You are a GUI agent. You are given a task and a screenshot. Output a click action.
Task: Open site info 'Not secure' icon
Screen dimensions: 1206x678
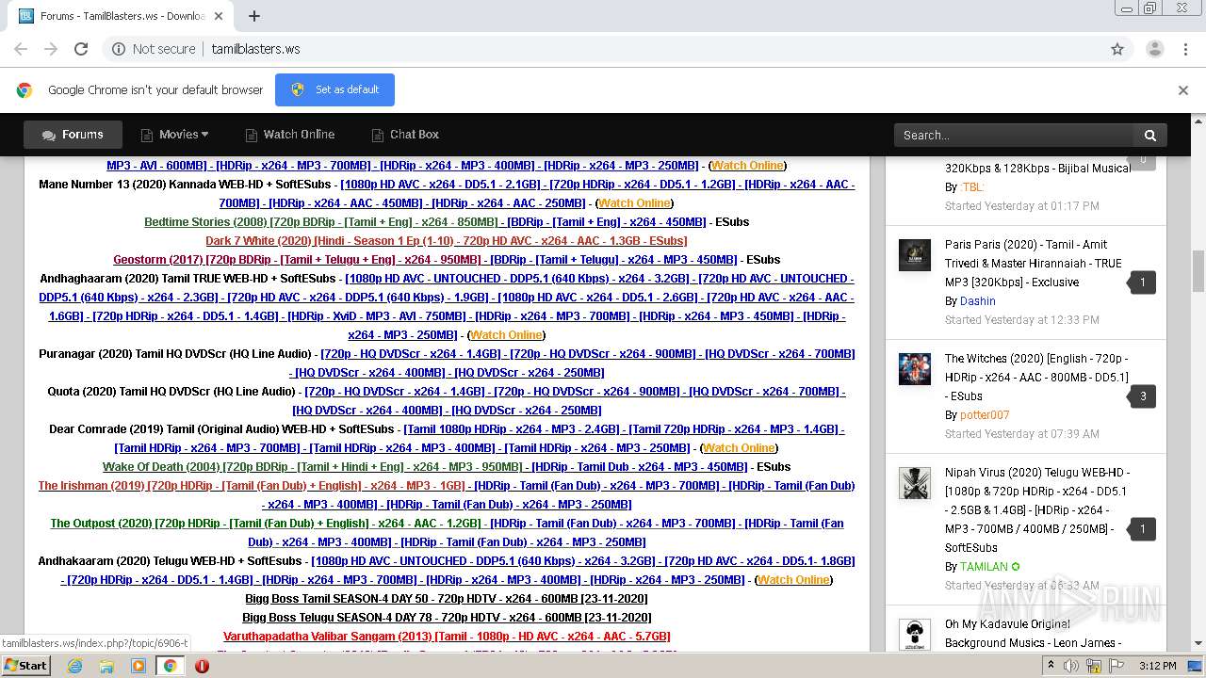[119, 49]
